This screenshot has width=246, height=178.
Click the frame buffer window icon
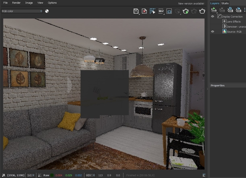(169, 11)
